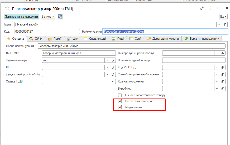Open the vertical dots options menu
Screen dimensions: 230x145
tap(210, 8)
